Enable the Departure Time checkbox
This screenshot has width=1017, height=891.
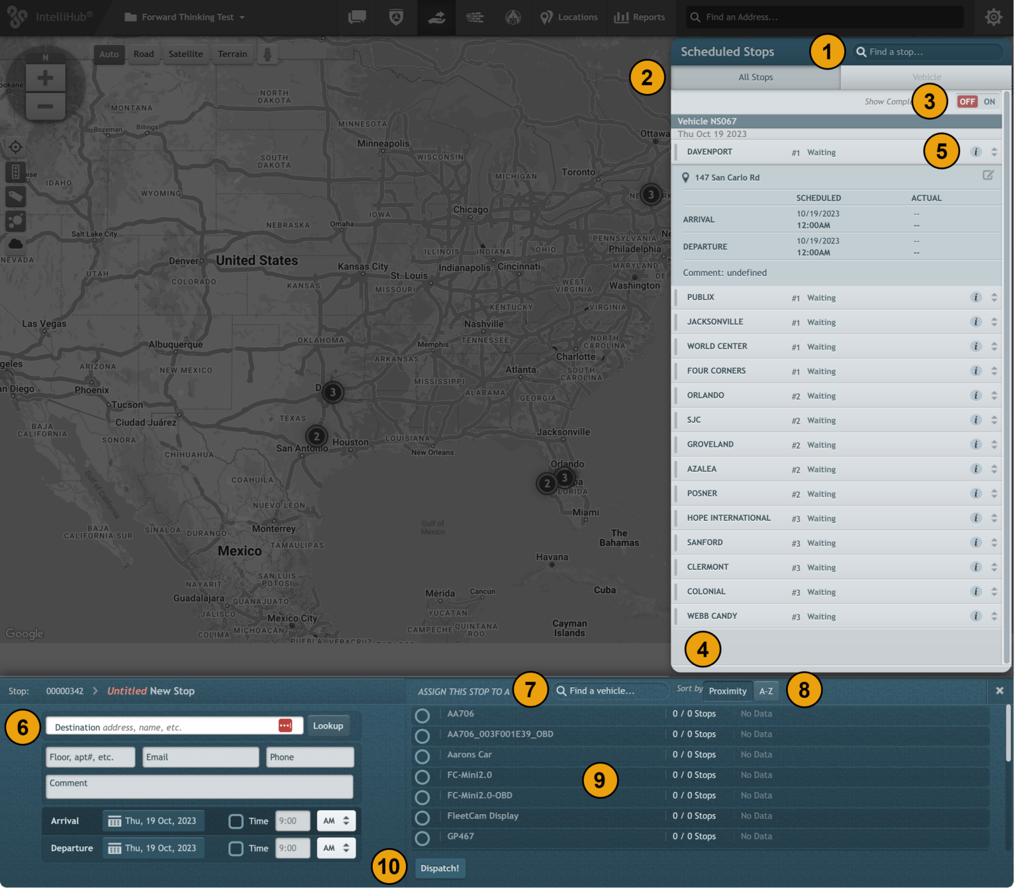pyautogui.click(x=236, y=849)
